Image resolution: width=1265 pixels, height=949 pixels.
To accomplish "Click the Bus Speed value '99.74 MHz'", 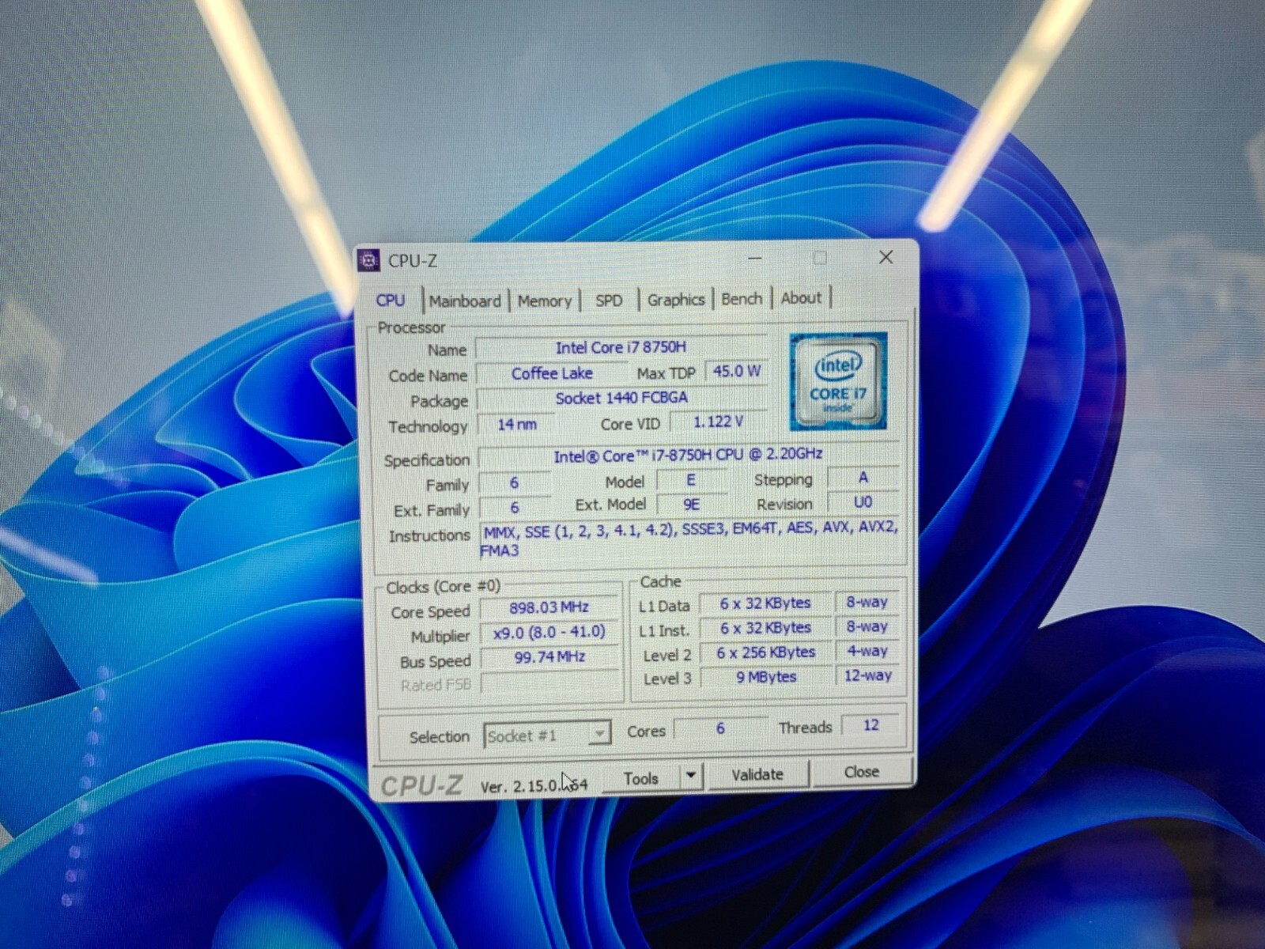I will click(549, 657).
